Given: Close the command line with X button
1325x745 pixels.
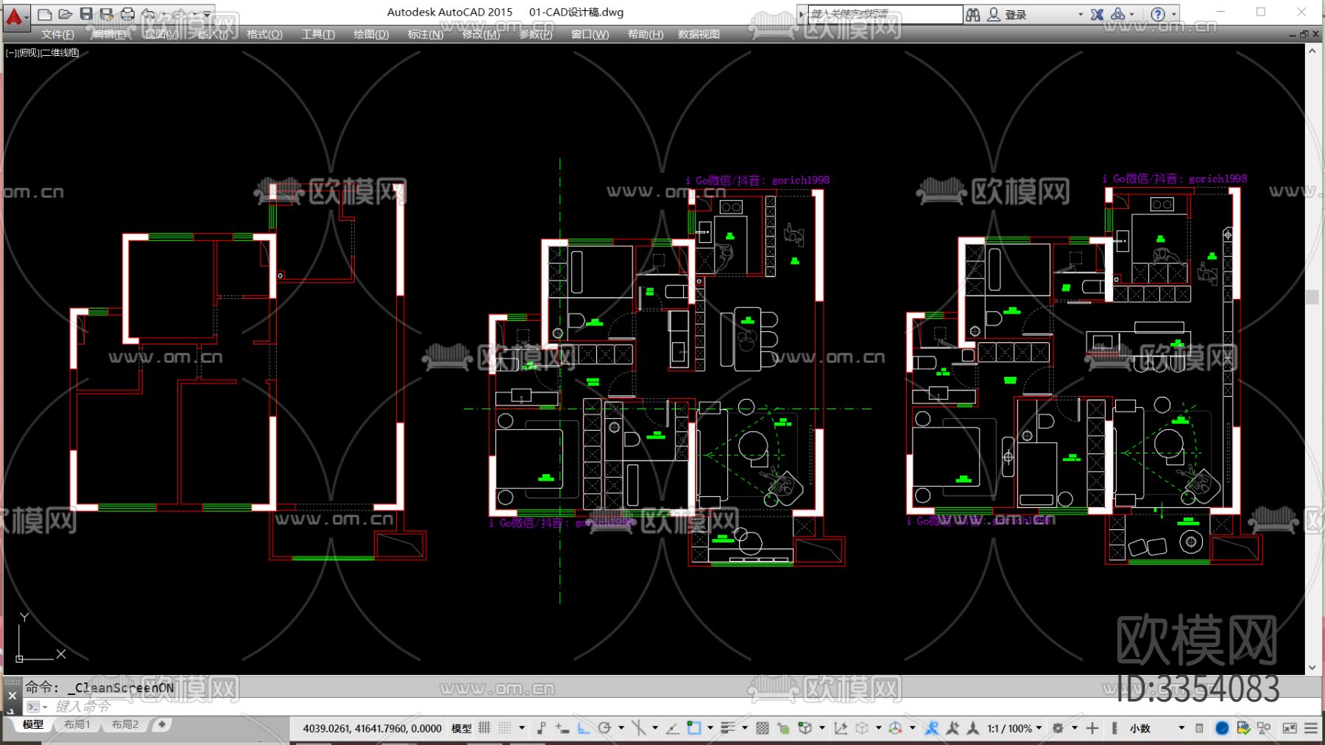Looking at the screenshot, I should coord(12,695).
